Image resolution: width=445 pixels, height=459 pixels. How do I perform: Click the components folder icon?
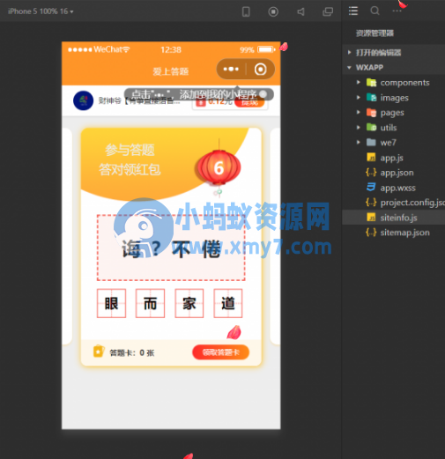[x=371, y=83]
